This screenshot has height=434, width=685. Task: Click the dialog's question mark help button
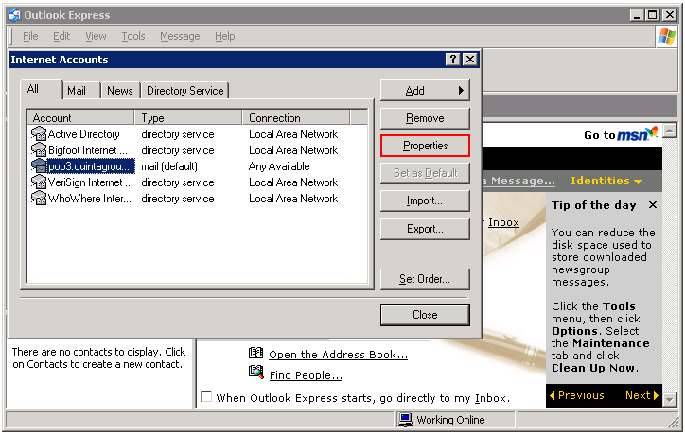click(x=453, y=59)
